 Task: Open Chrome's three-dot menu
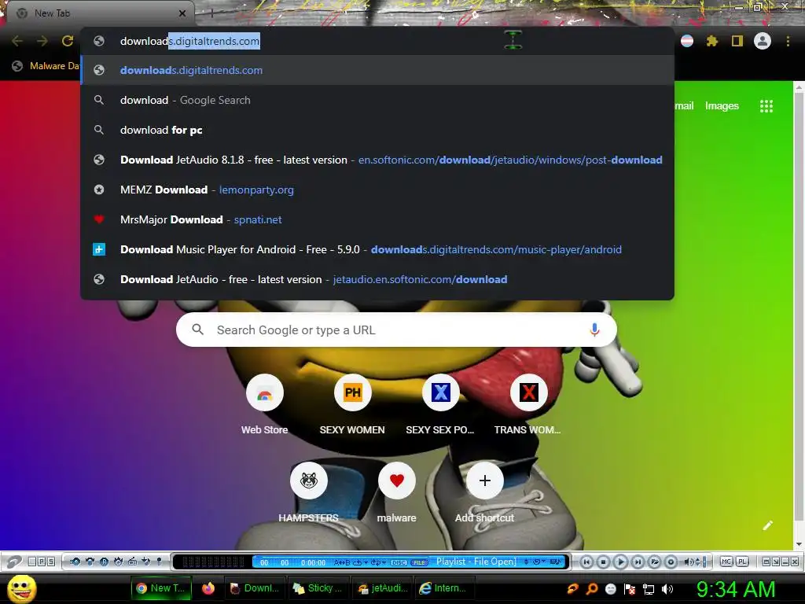click(x=788, y=41)
